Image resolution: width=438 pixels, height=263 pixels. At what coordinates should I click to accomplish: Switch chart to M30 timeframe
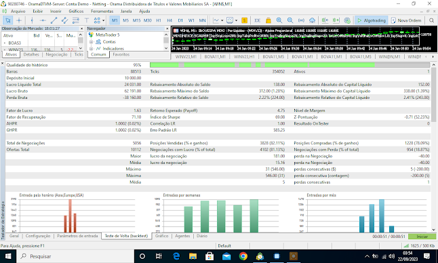coord(148,20)
